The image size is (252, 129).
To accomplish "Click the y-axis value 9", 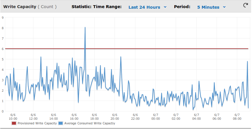I will pyautogui.click(x=2, y=18).
